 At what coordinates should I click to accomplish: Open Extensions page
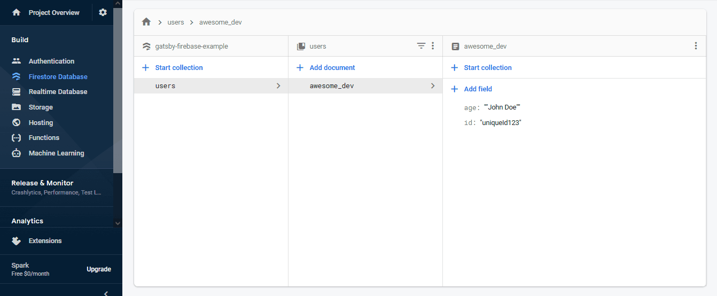[x=45, y=240]
